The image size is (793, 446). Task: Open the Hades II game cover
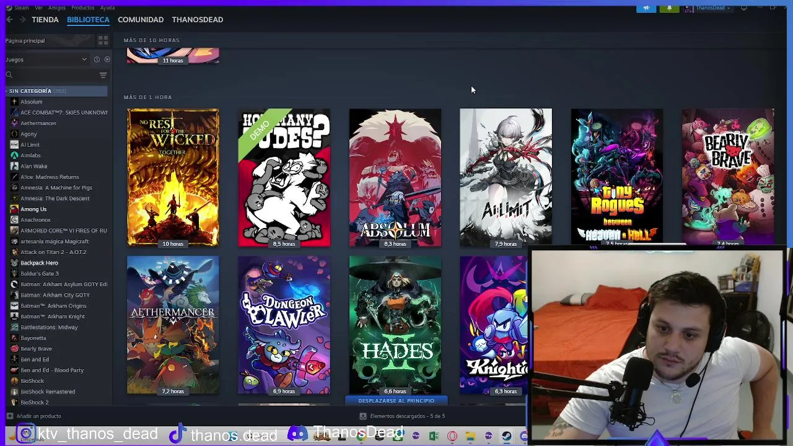pos(395,325)
